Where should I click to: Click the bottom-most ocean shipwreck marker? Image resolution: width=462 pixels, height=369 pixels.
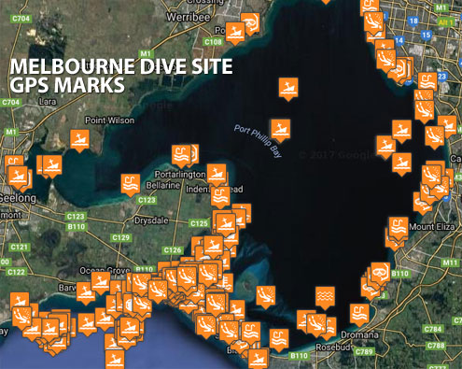(x=115, y=359)
